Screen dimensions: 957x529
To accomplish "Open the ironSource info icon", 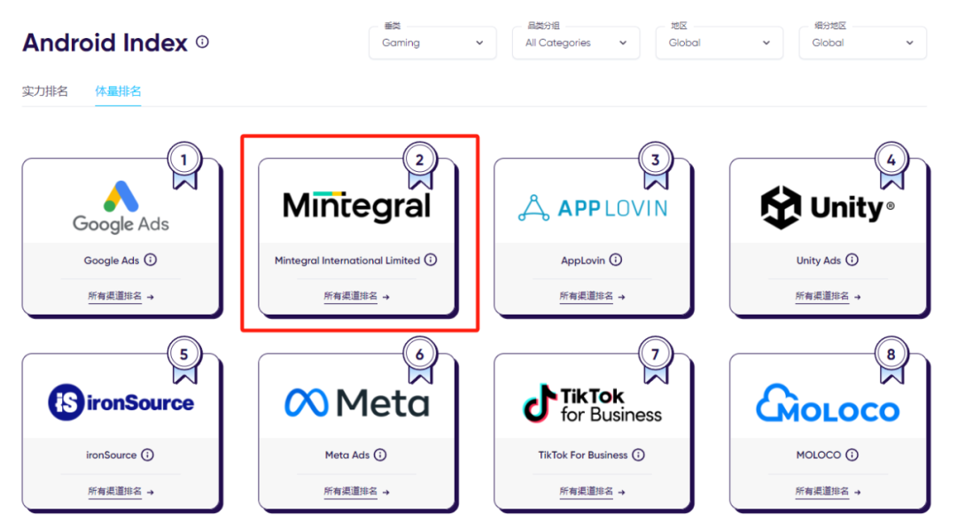I will coord(148,455).
